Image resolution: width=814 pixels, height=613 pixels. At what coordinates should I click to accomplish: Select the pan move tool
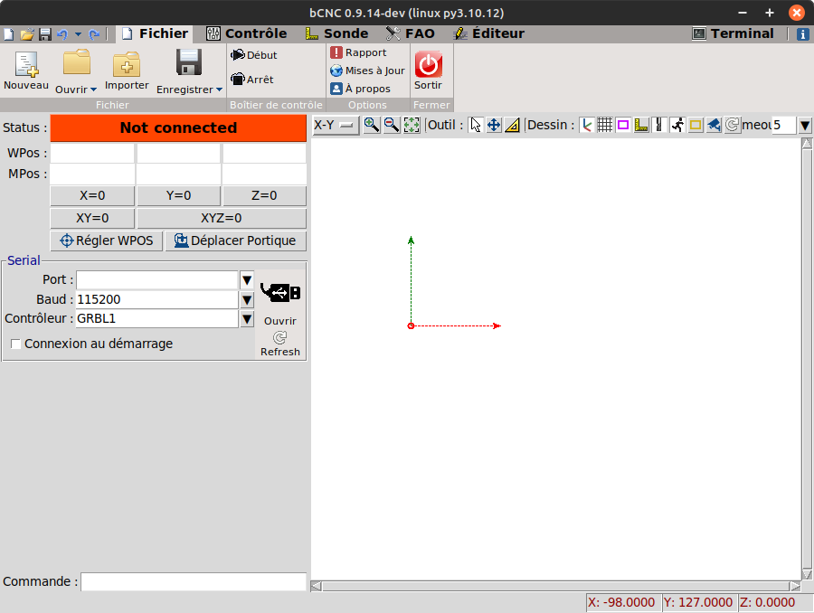494,126
